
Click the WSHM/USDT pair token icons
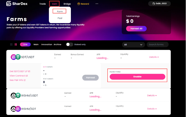(16, 95)
